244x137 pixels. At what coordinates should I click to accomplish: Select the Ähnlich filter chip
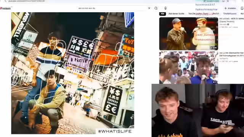point(216,14)
